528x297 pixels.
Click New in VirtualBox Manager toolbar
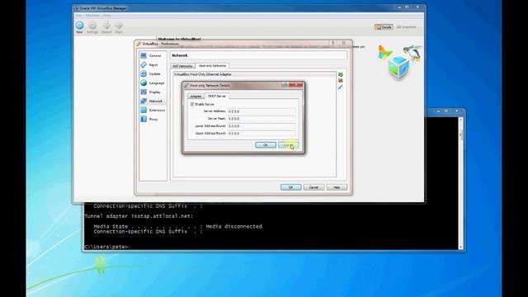79,27
